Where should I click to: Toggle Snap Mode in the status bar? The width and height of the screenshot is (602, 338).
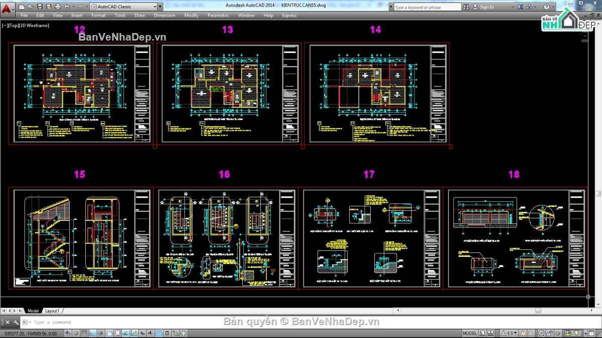[x=76, y=333]
